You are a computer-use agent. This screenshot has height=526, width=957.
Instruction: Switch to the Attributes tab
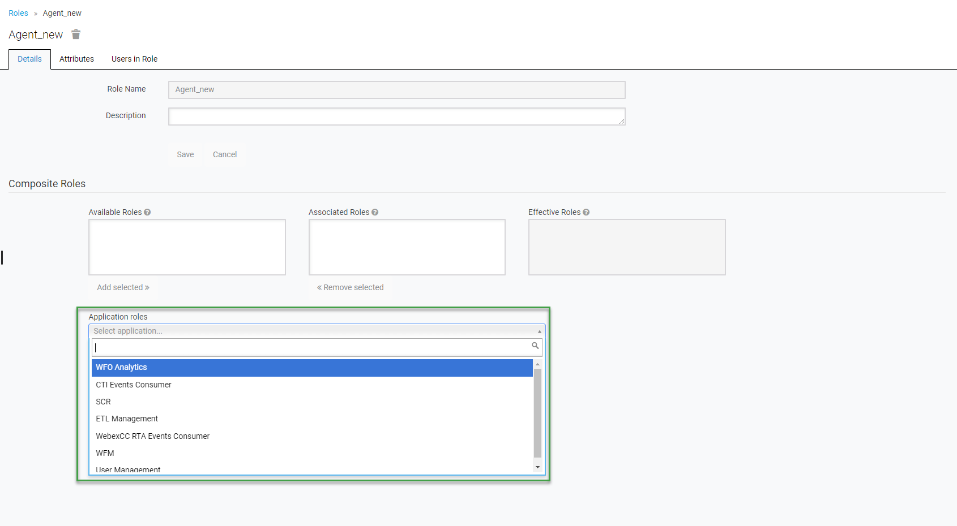(x=76, y=59)
